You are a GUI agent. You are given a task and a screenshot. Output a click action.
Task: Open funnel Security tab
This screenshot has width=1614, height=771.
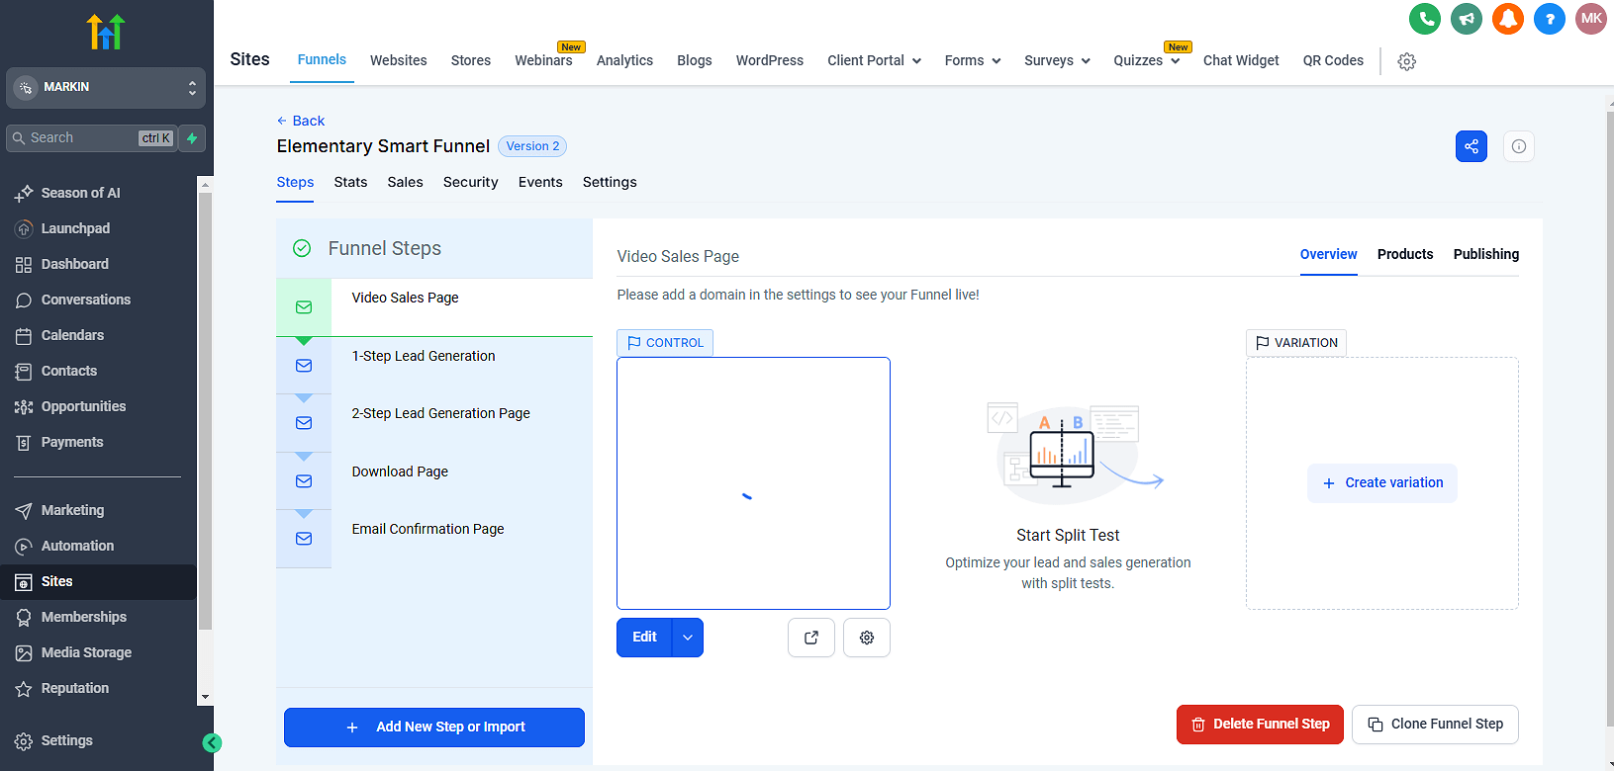[x=471, y=182]
